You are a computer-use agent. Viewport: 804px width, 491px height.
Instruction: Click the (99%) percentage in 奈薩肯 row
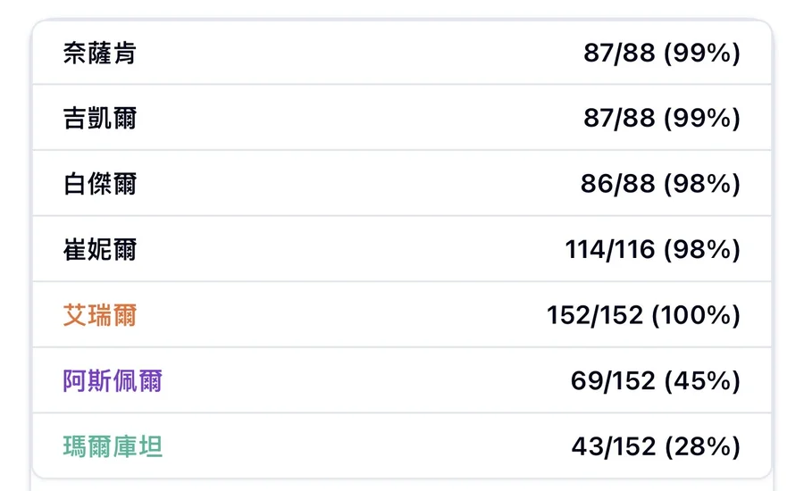coord(702,54)
